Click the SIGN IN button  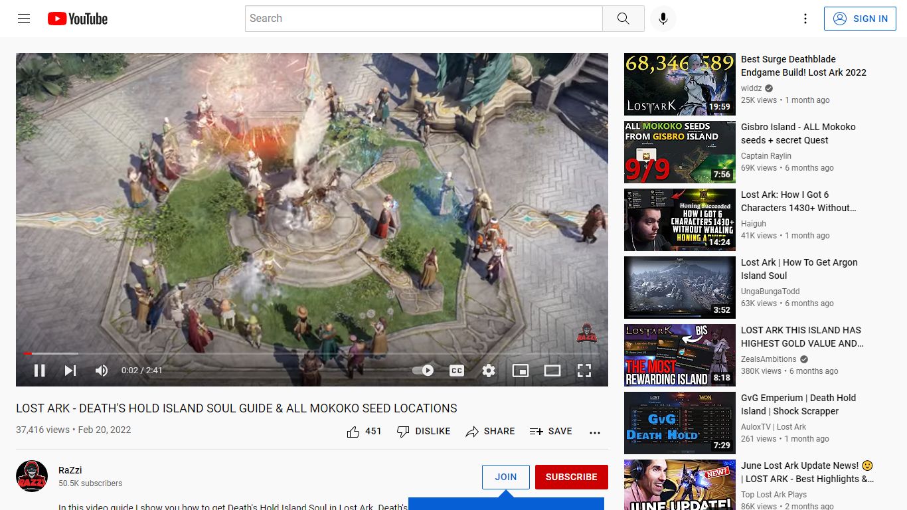point(860,19)
